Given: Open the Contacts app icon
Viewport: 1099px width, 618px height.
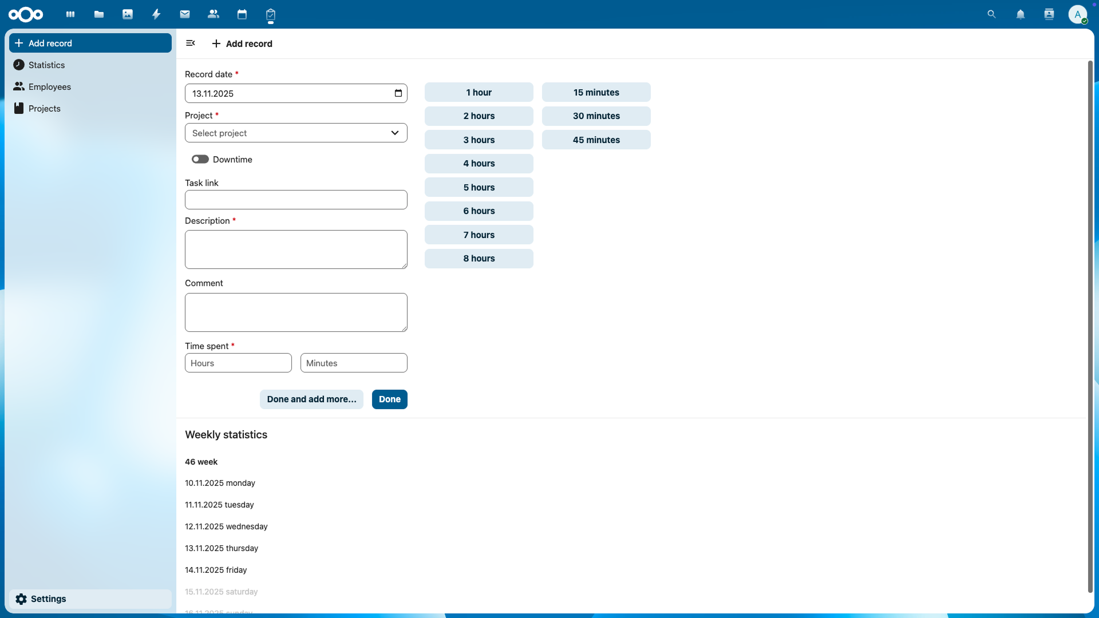Looking at the screenshot, I should [x=214, y=14].
